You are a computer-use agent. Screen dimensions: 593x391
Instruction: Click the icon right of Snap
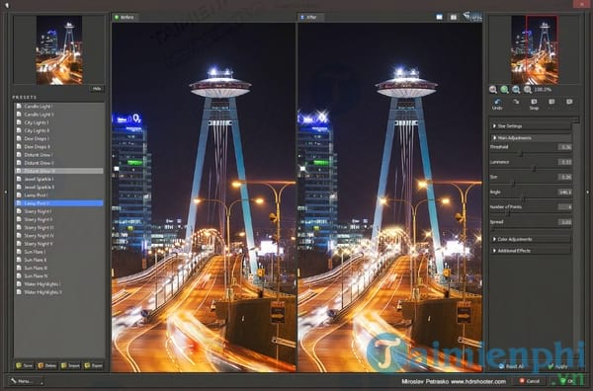click(x=551, y=102)
